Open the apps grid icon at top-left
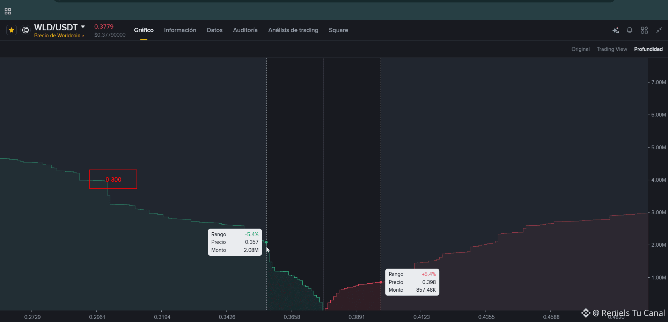This screenshot has height=322, width=668. pyautogui.click(x=8, y=12)
